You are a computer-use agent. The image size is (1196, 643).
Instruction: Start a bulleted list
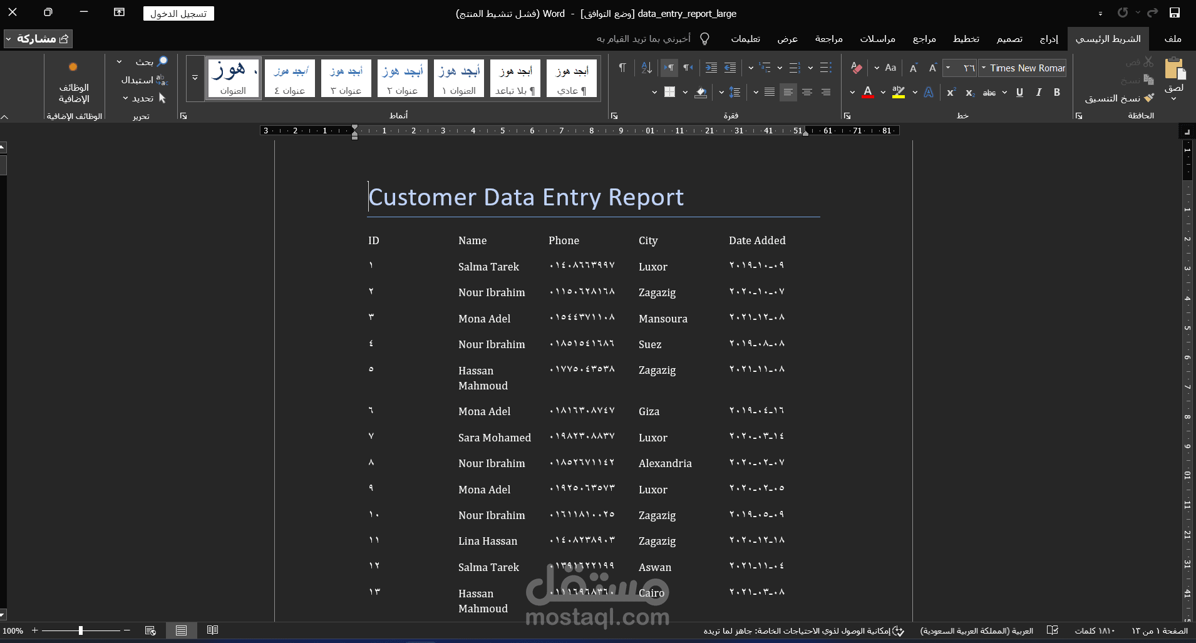click(x=826, y=68)
